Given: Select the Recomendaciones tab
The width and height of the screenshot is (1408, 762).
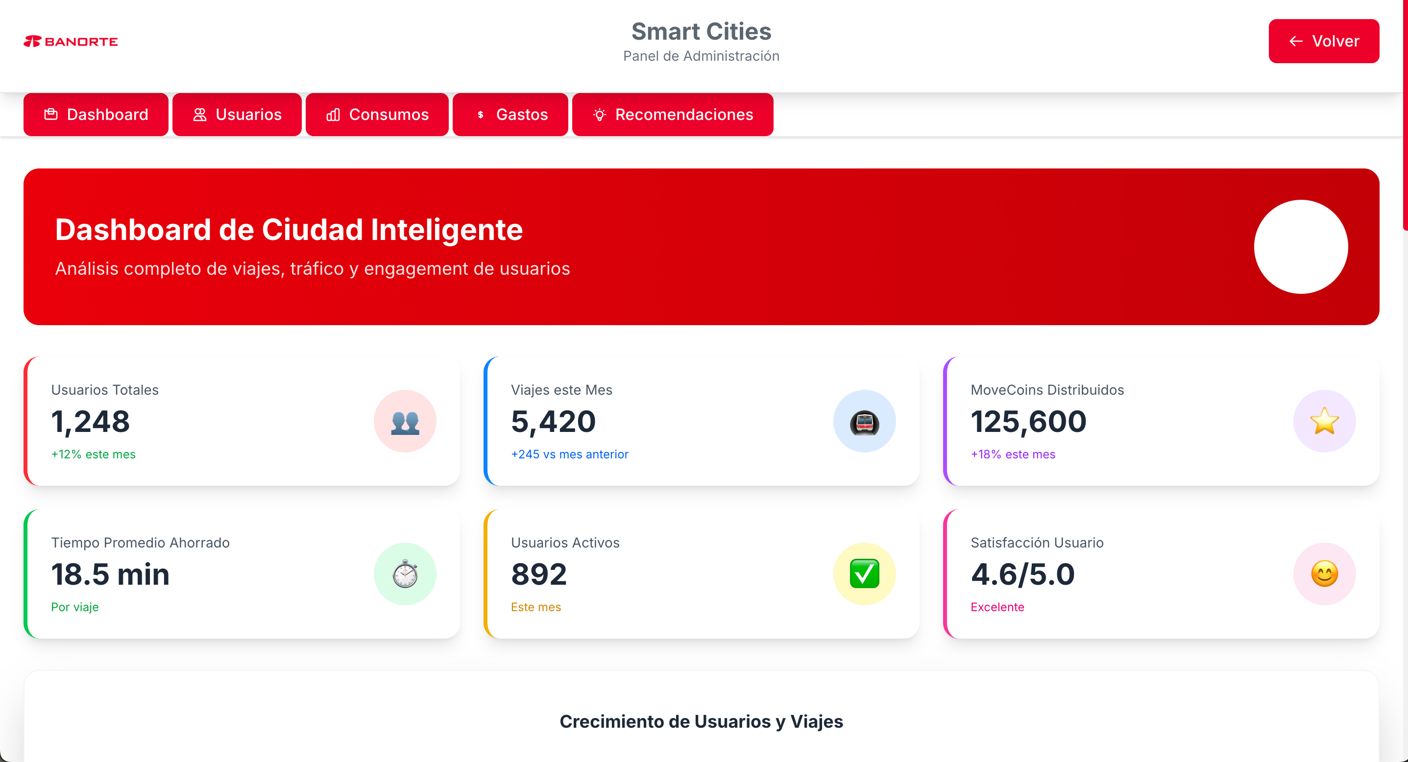Looking at the screenshot, I should pyautogui.click(x=672, y=114).
